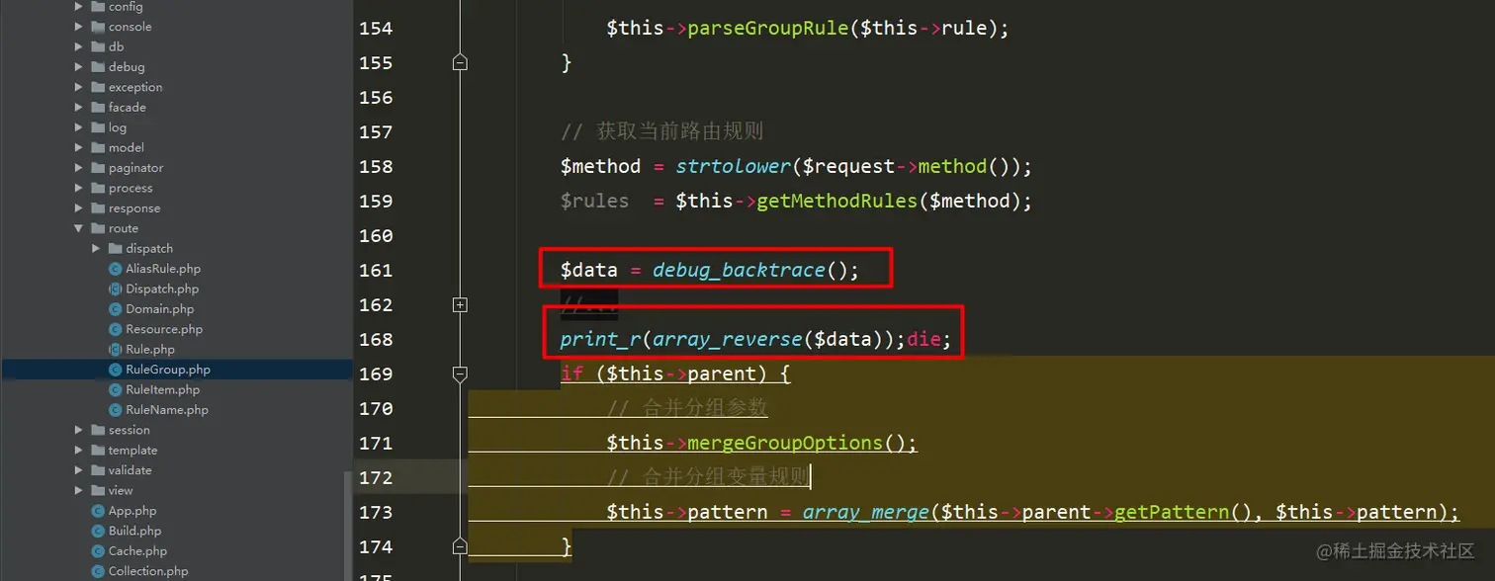Select the log folder name
1495x581 pixels.
(x=118, y=127)
